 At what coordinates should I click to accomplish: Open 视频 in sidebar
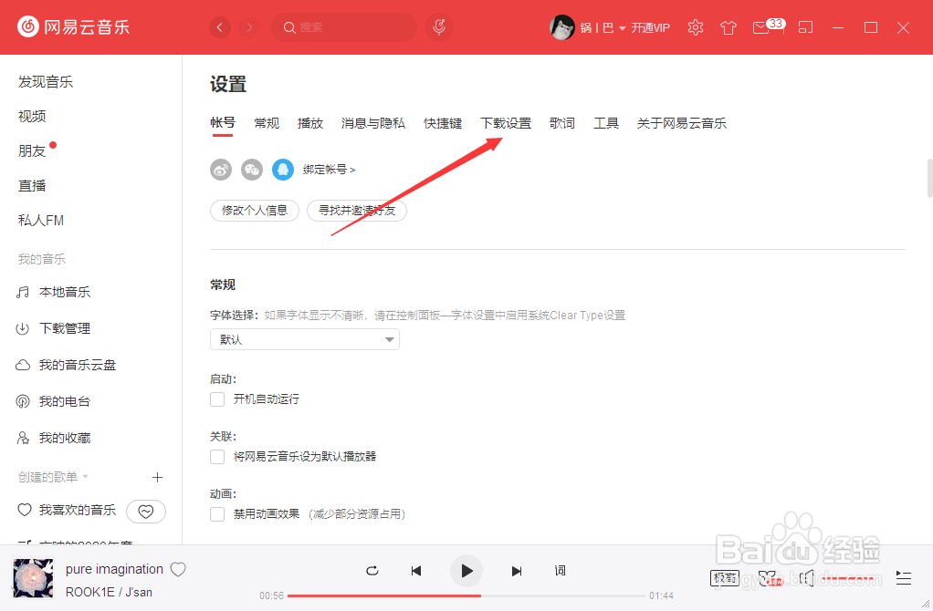pos(32,117)
